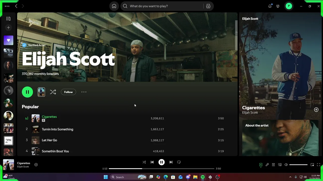Toggle shuffle in the player controls
Image resolution: width=323 pixels, height=181 pixels.
point(144,162)
